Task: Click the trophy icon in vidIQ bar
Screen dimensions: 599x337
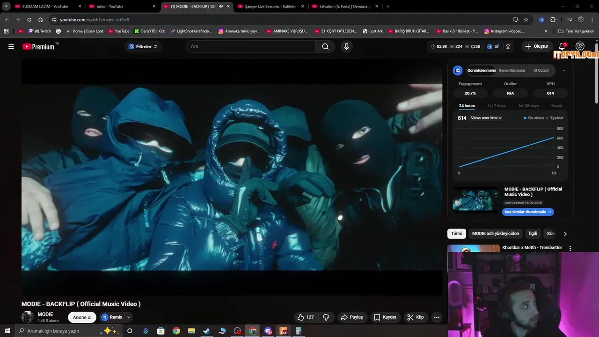Action: click(508, 46)
